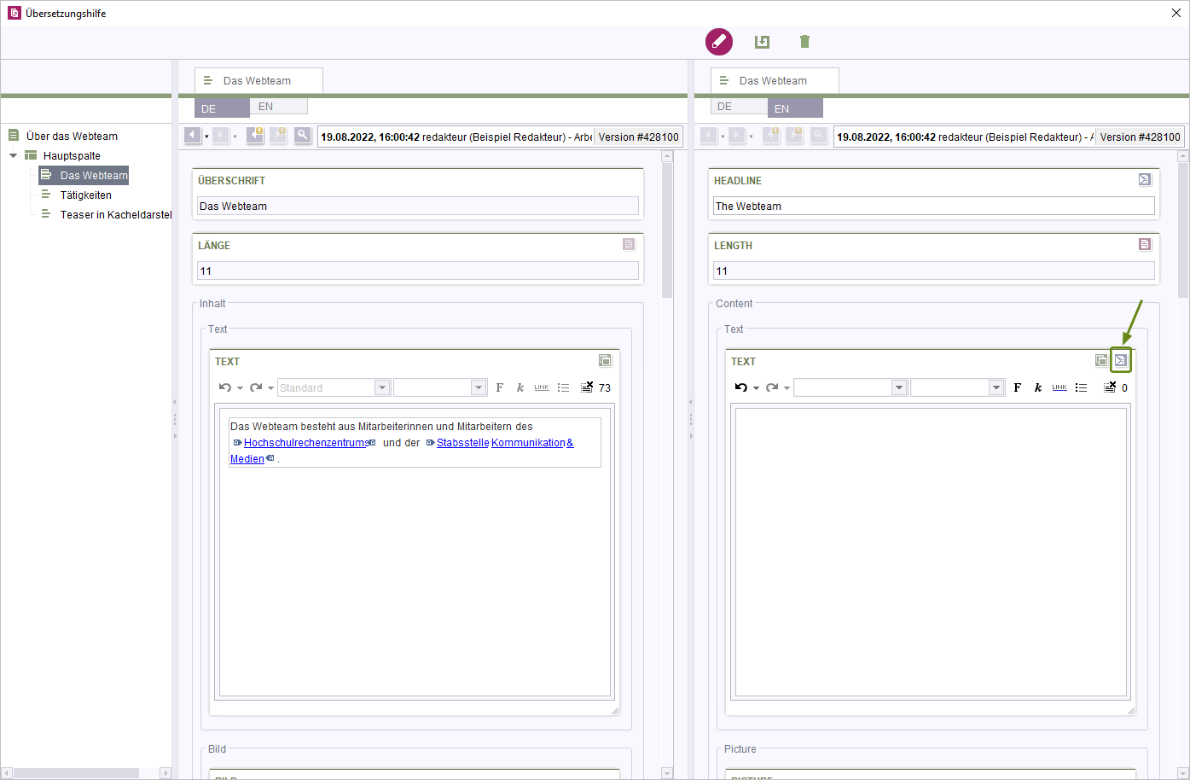Click Version #428100 in English pane
The image size is (1190, 780).
pos(1140,137)
